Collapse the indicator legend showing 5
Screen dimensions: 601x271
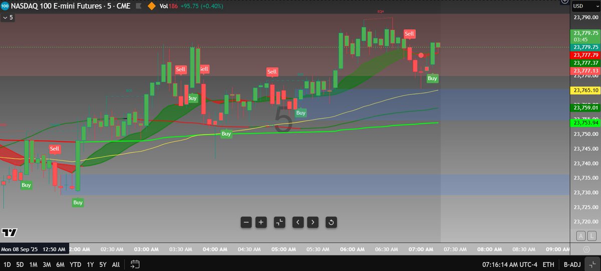coord(8,17)
